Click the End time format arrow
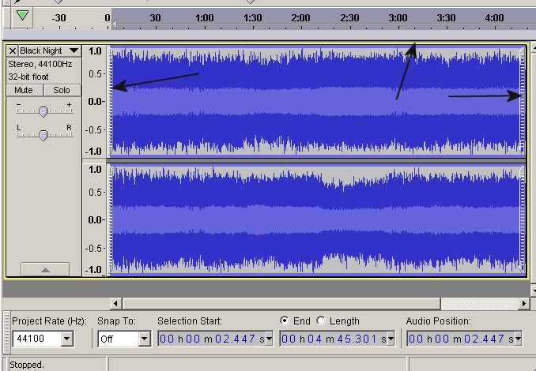 [x=391, y=339]
